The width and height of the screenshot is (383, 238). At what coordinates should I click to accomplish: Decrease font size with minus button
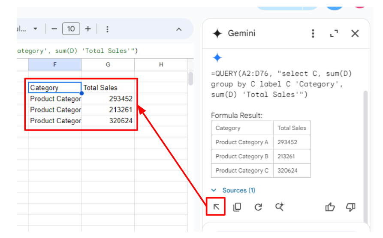pyautogui.click(x=54, y=29)
